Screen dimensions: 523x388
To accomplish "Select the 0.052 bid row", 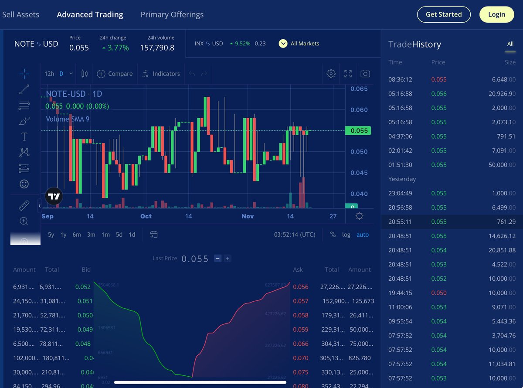I will [x=52, y=287].
